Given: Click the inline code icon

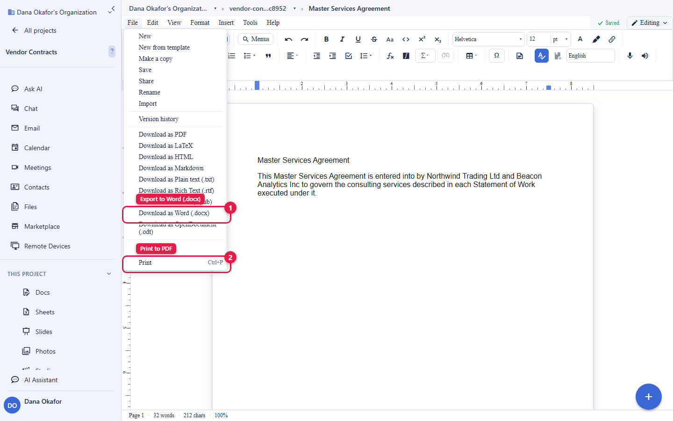Looking at the screenshot, I should [406, 39].
